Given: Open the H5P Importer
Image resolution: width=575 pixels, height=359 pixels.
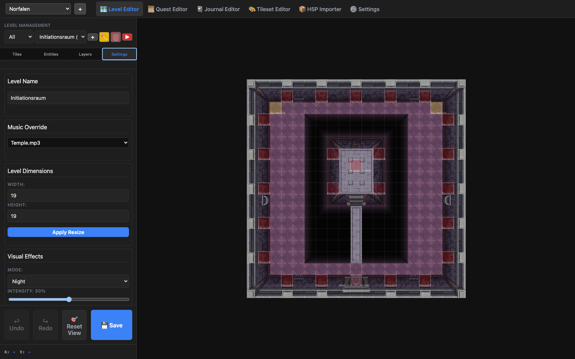Looking at the screenshot, I should click(x=320, y=9).
